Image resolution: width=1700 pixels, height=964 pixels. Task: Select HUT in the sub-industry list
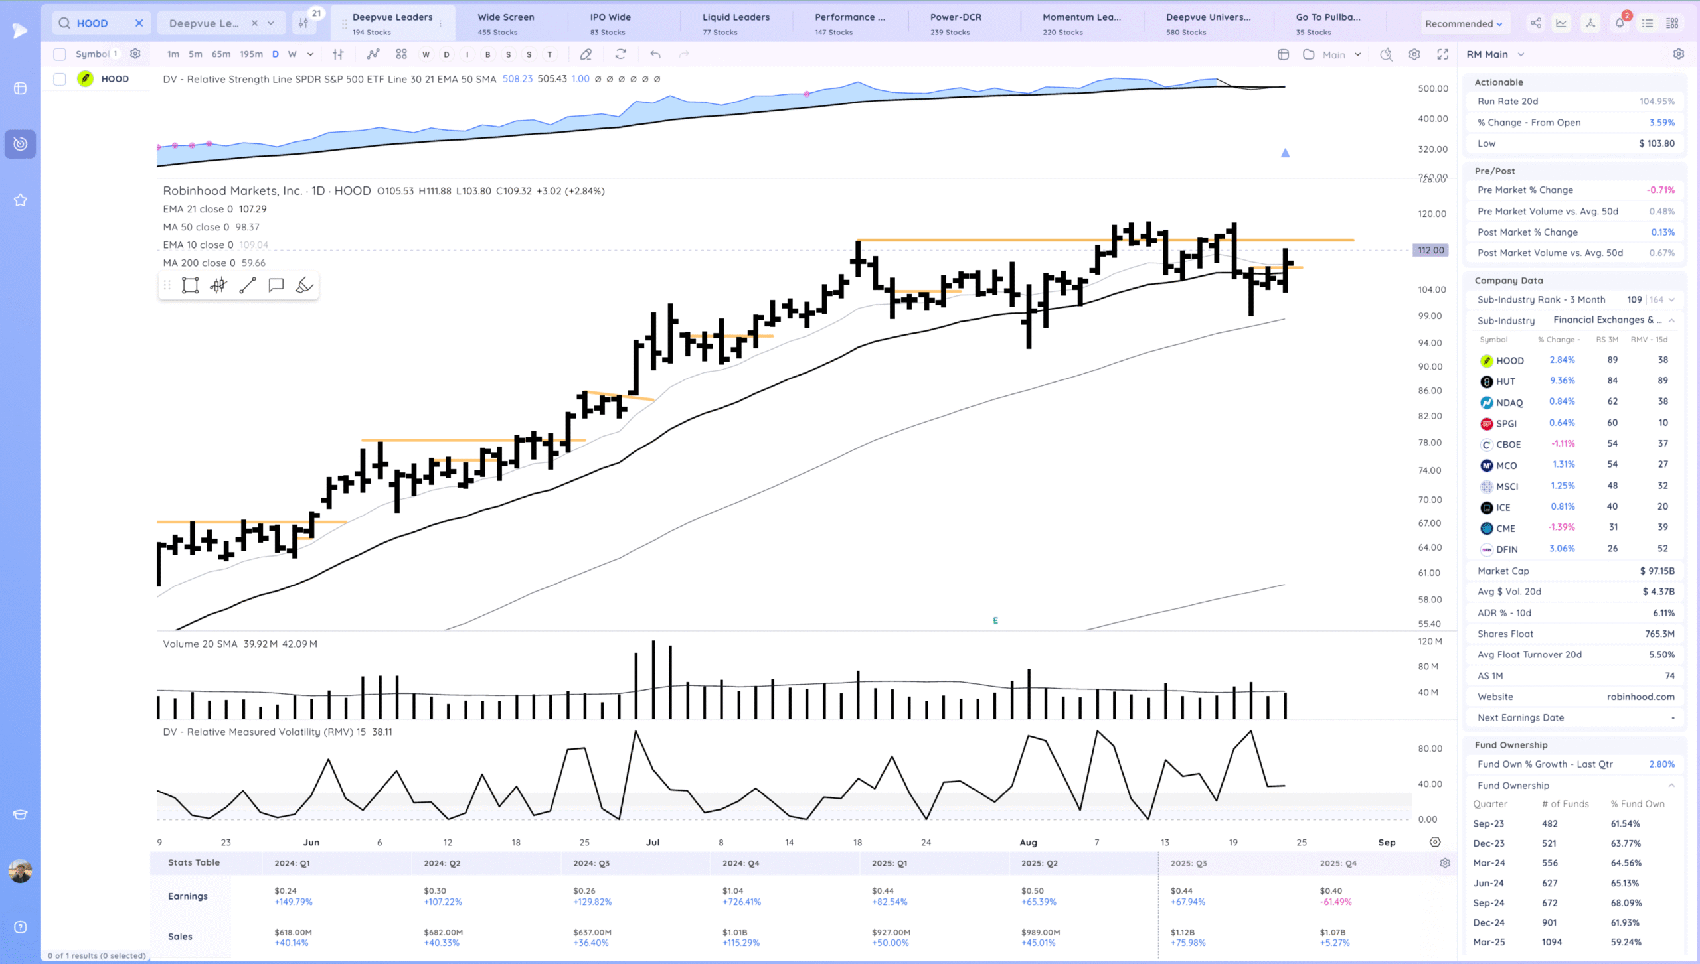pos(1505,381)
